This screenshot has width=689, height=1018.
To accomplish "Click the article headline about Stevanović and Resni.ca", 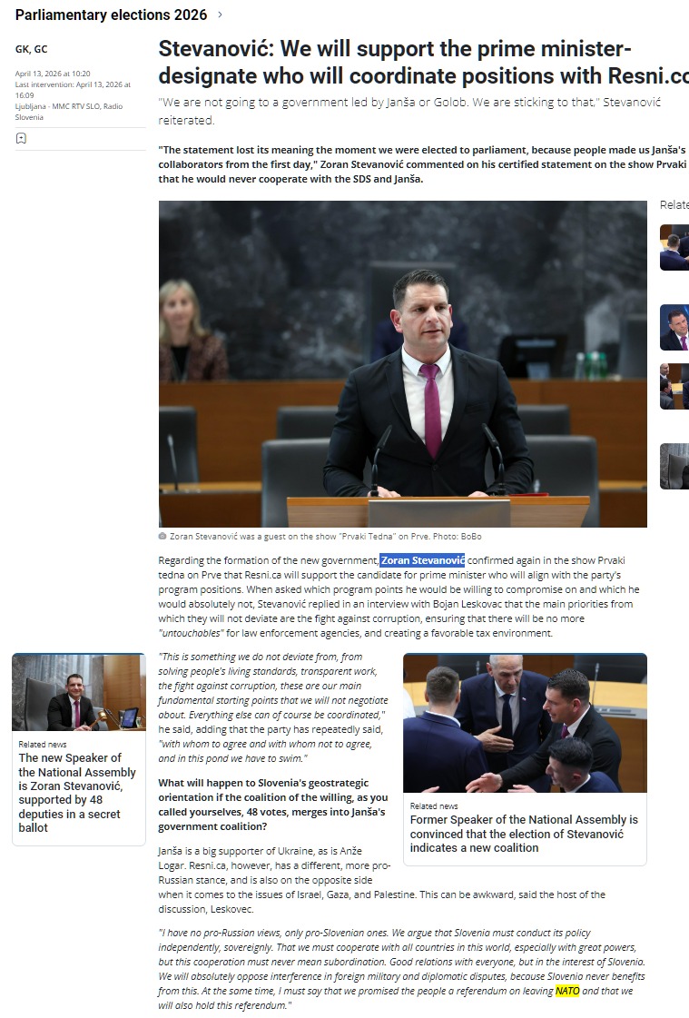I will click(423, 63).
